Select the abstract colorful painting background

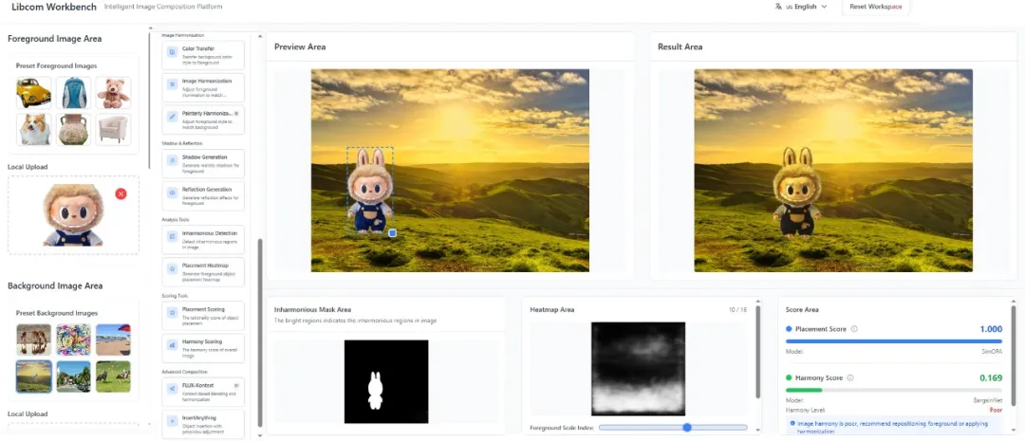73,340
